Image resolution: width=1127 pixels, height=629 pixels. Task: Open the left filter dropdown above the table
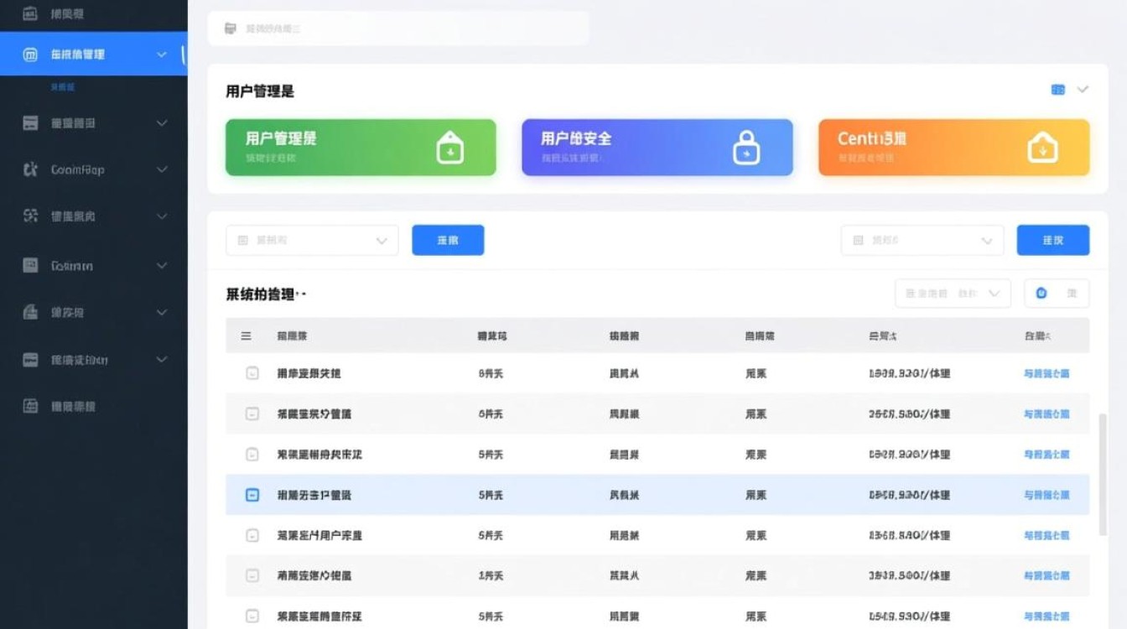click(x=312, y=241)
